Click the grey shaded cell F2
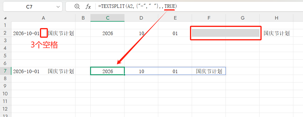The image size is (303, 117). click(x=209, y=33)
